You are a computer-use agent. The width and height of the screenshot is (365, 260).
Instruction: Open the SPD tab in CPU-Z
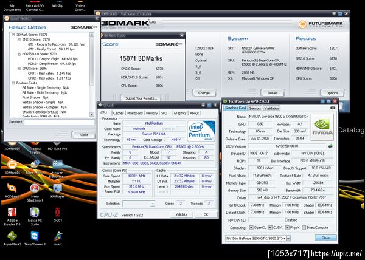(x=164, y=113)
